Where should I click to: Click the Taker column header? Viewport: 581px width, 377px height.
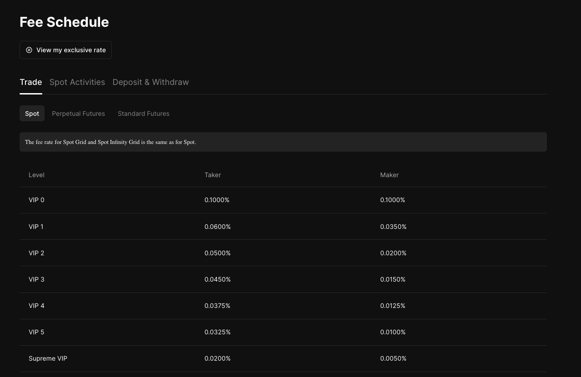tap(212, 175)
